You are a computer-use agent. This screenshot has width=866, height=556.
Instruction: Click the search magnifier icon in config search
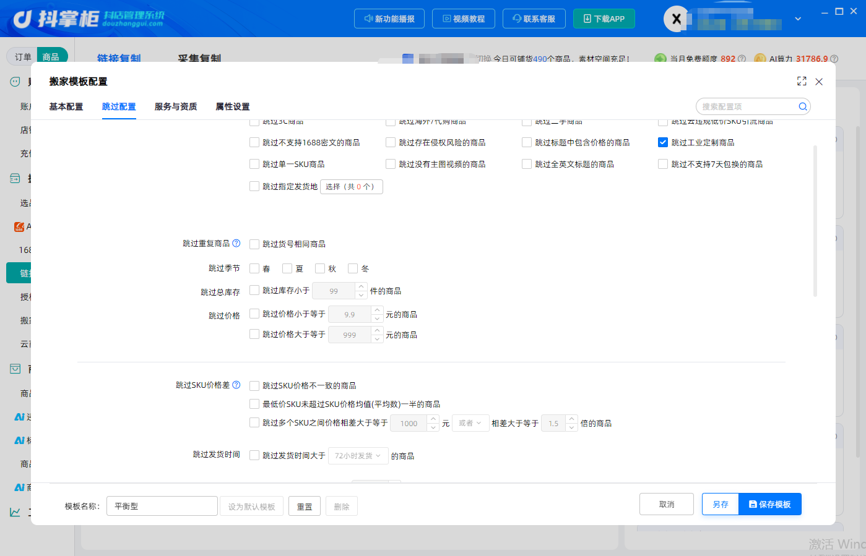tap(802, 106)
